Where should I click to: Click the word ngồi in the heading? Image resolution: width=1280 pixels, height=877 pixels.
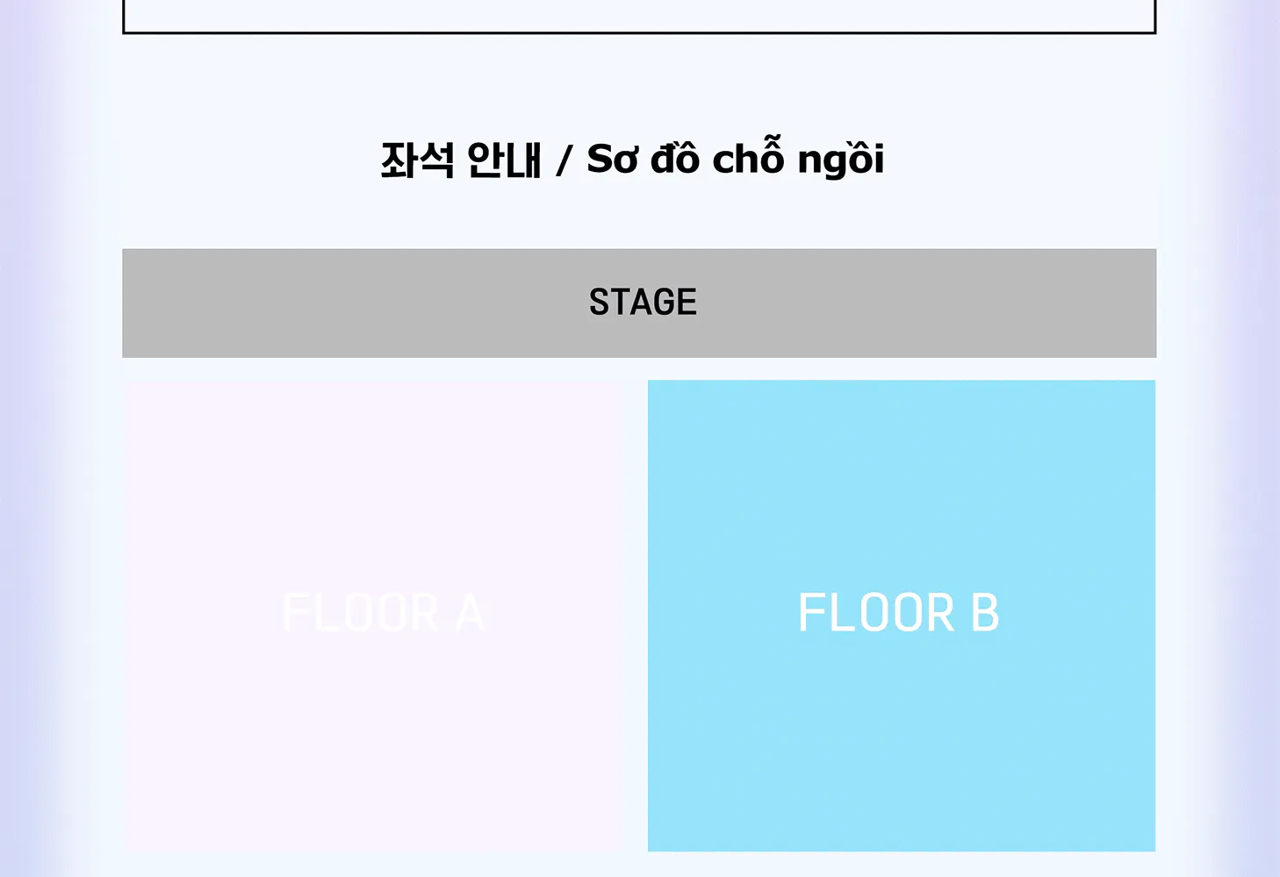point(840,160)
